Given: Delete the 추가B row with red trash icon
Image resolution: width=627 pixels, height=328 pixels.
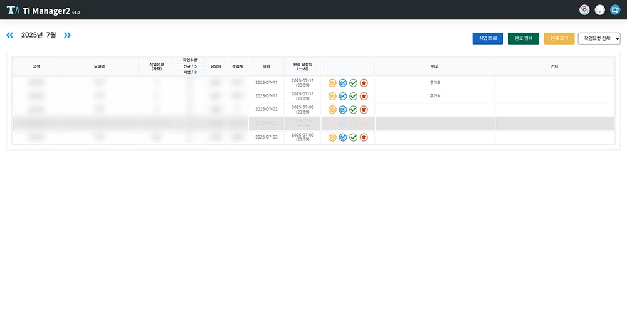Looking at the screenshot, I should coord(364,83).
